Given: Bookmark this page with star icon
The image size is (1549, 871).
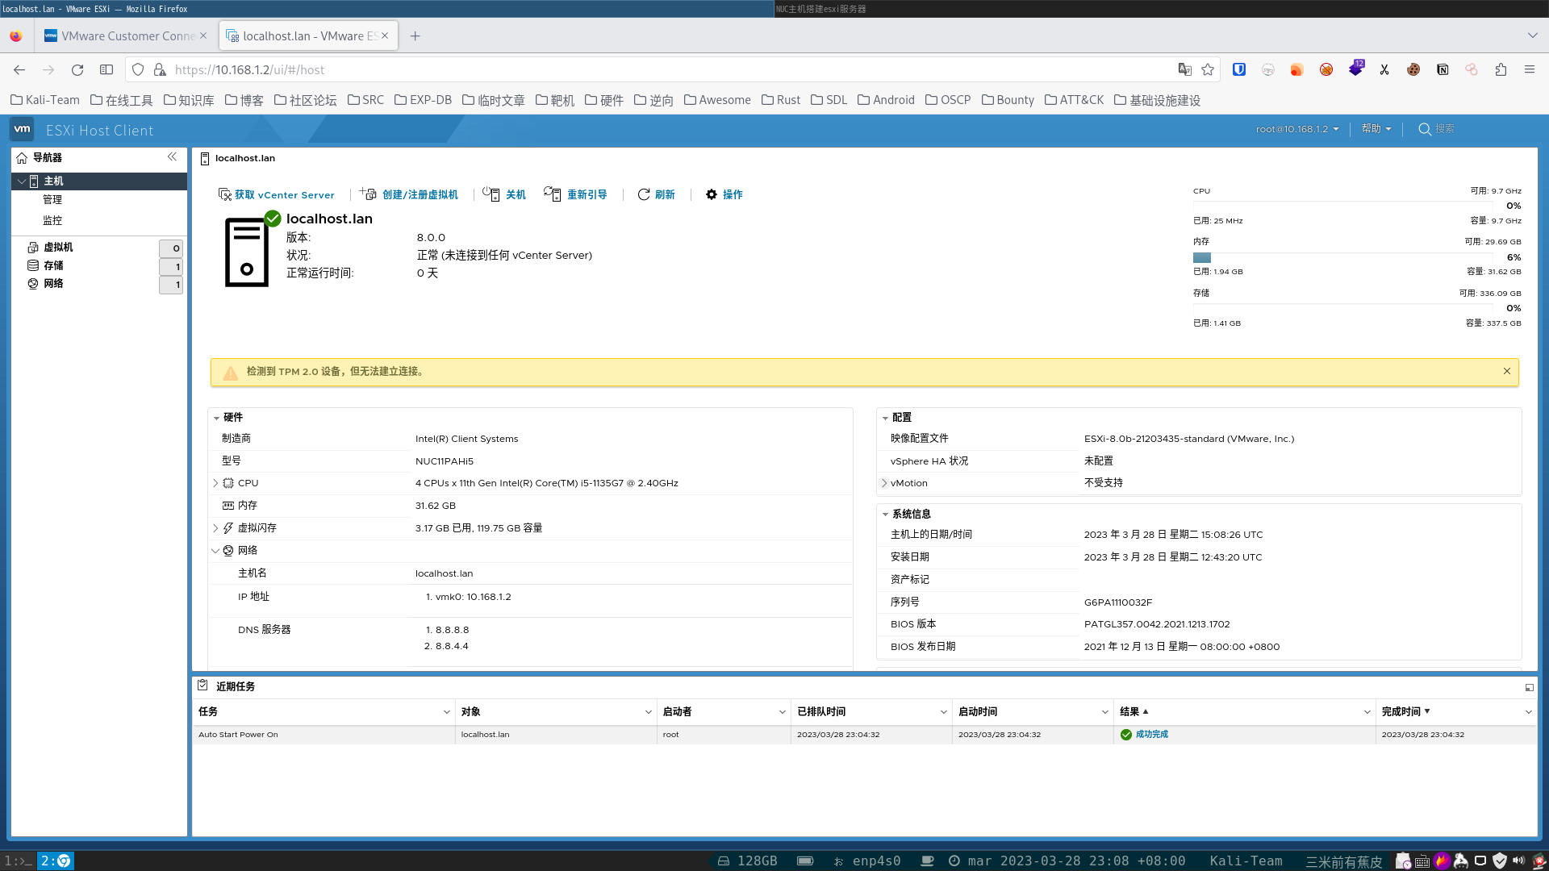Looking at the screenshot, I should (1208, 69).
